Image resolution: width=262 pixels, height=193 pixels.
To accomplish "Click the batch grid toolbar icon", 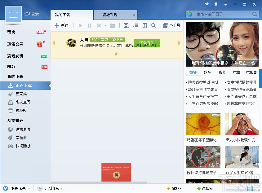I will [127, 25].
